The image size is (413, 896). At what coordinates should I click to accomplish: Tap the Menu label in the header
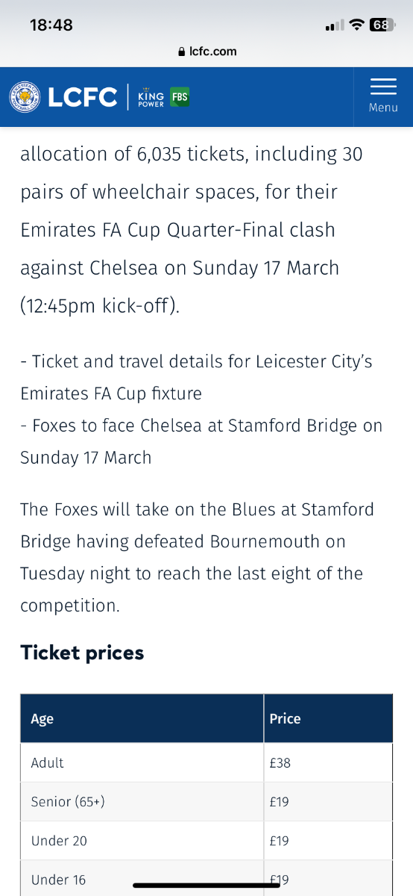383,108
